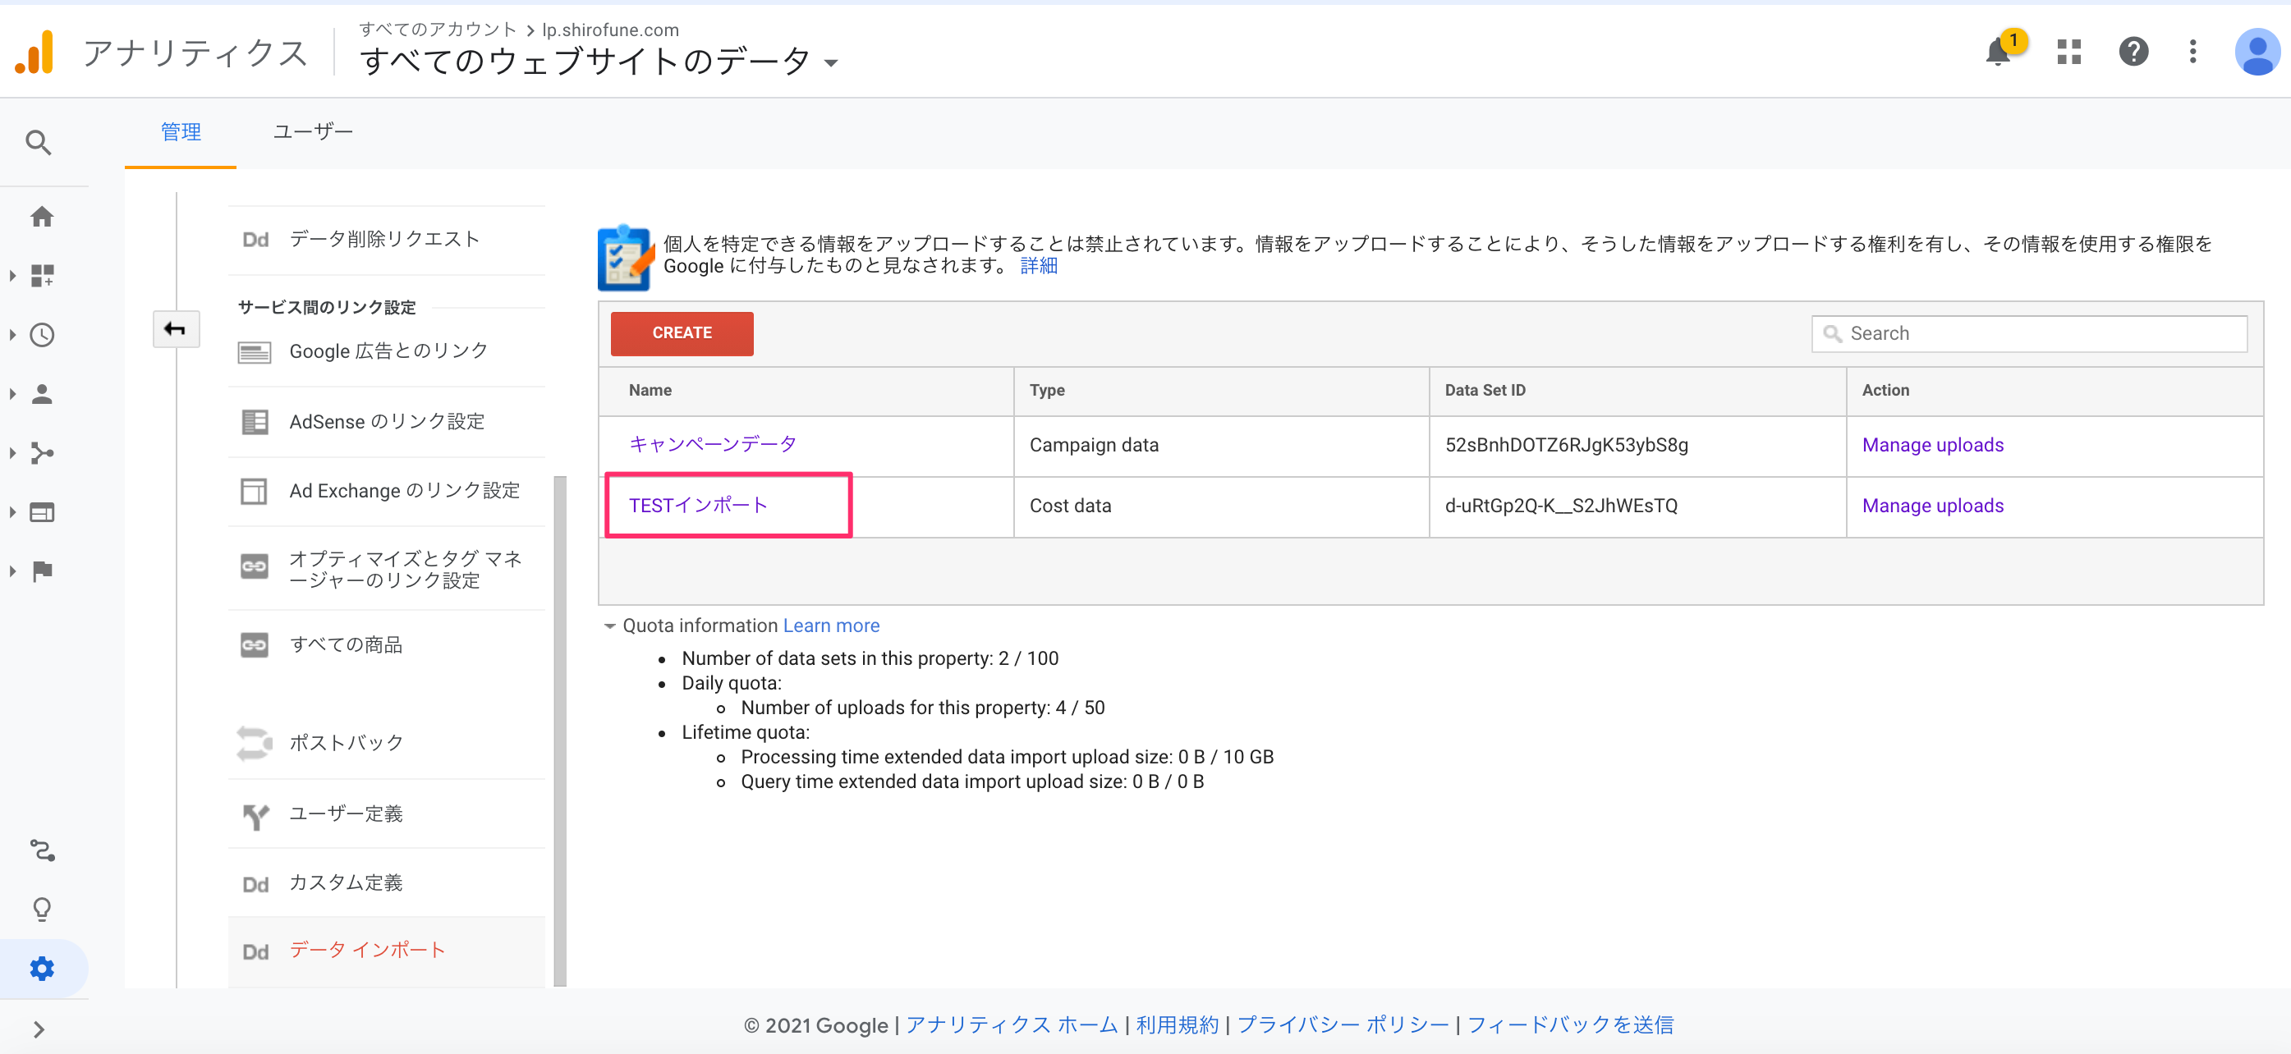The width and height of the screenshot is (2291, 1054).
Task: Expand the Realtime section arrow
Action: pos(12,335)
